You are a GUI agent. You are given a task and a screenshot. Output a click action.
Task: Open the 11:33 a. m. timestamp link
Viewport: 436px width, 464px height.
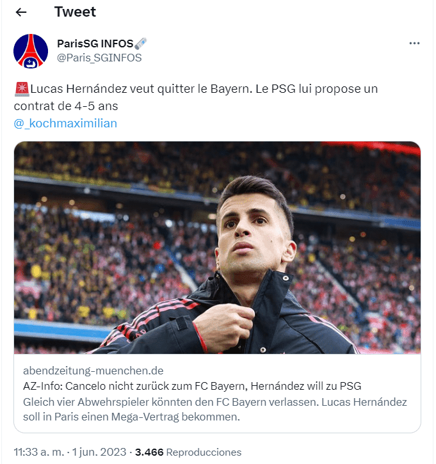click(x=39, y=452)
